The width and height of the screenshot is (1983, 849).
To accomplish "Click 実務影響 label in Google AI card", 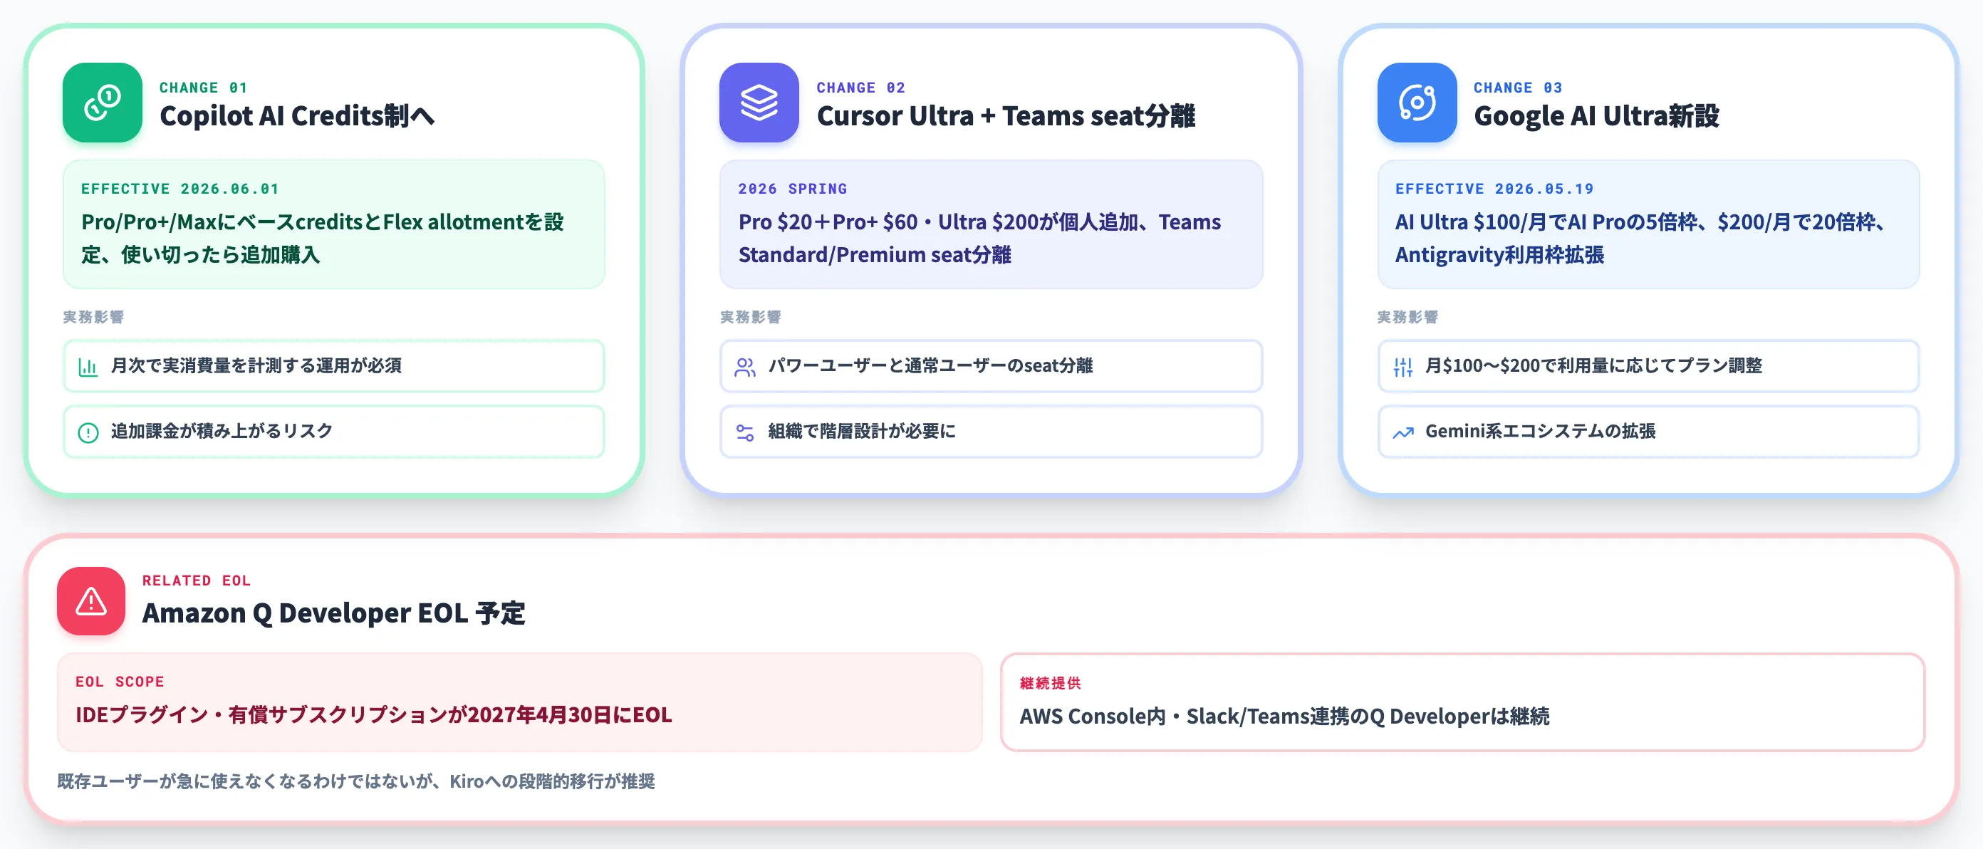I will coord(1407,317).
